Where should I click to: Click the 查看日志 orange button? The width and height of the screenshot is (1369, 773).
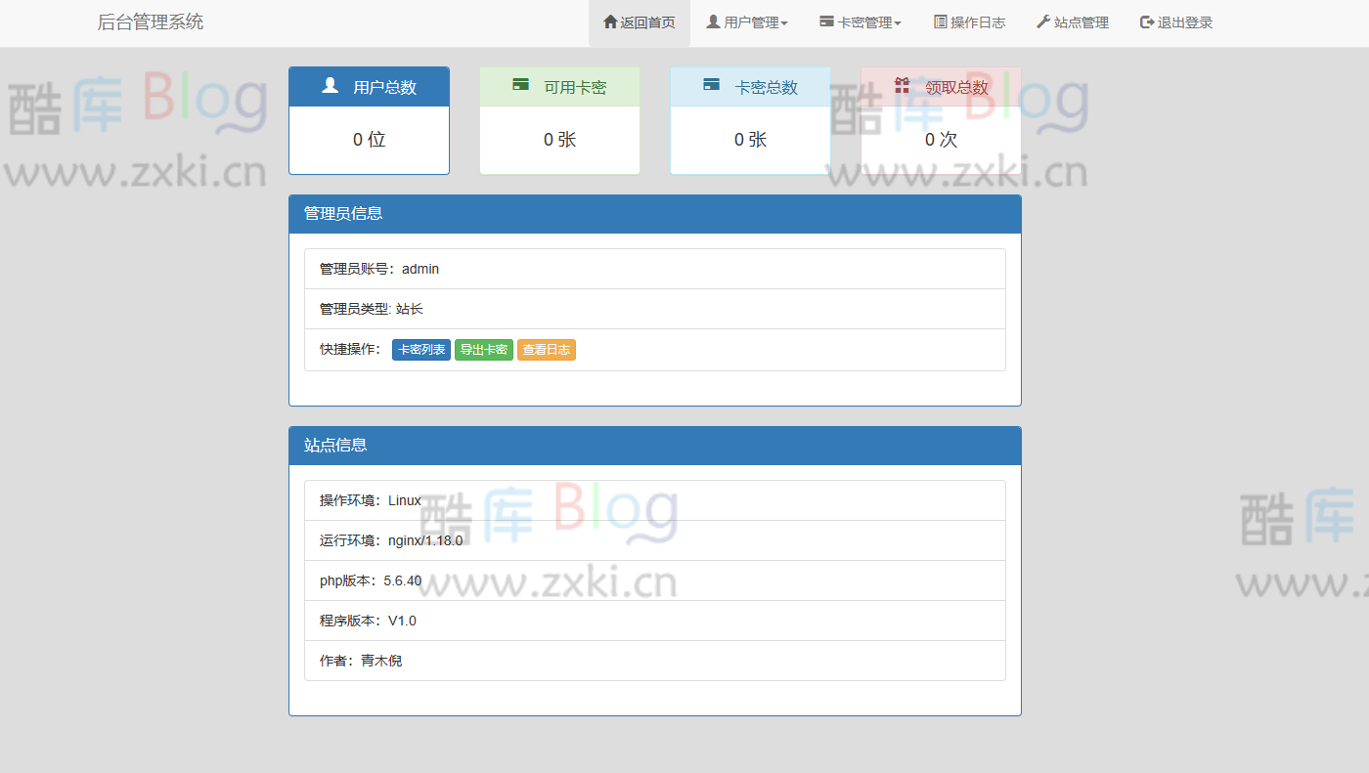546,349
